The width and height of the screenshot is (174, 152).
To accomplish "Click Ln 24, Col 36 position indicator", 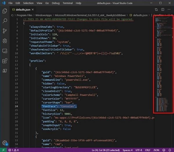I will (106, 150).
